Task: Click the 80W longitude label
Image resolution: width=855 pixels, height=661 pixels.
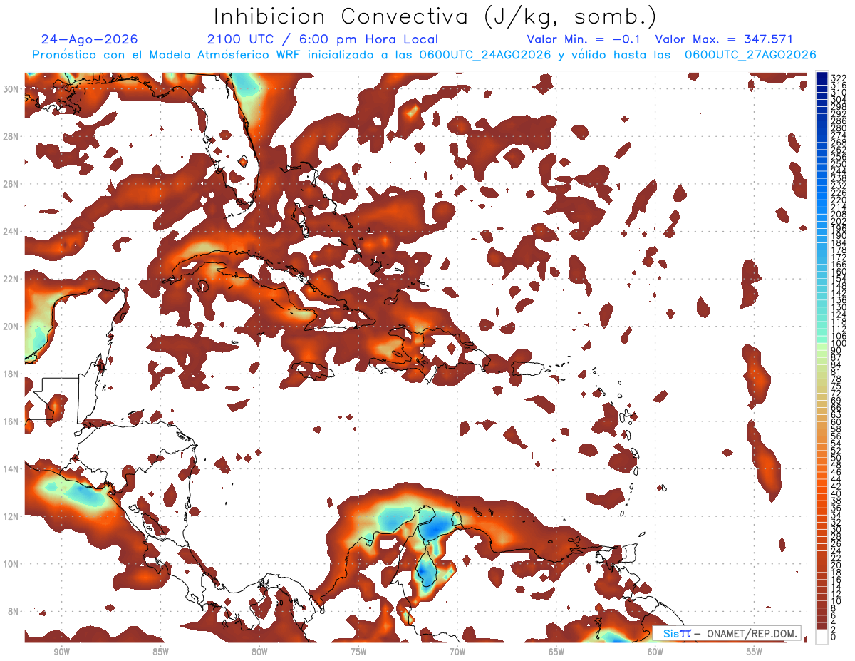Action: (x=259, y=652)
